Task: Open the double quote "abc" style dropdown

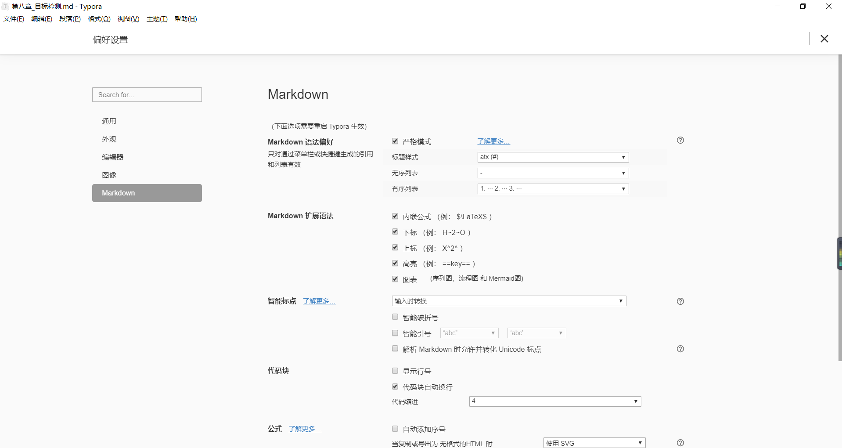Action: (469, 333)
